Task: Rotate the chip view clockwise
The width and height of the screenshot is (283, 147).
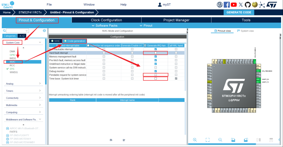Action: pyautogui.click(x=233, y=140)
